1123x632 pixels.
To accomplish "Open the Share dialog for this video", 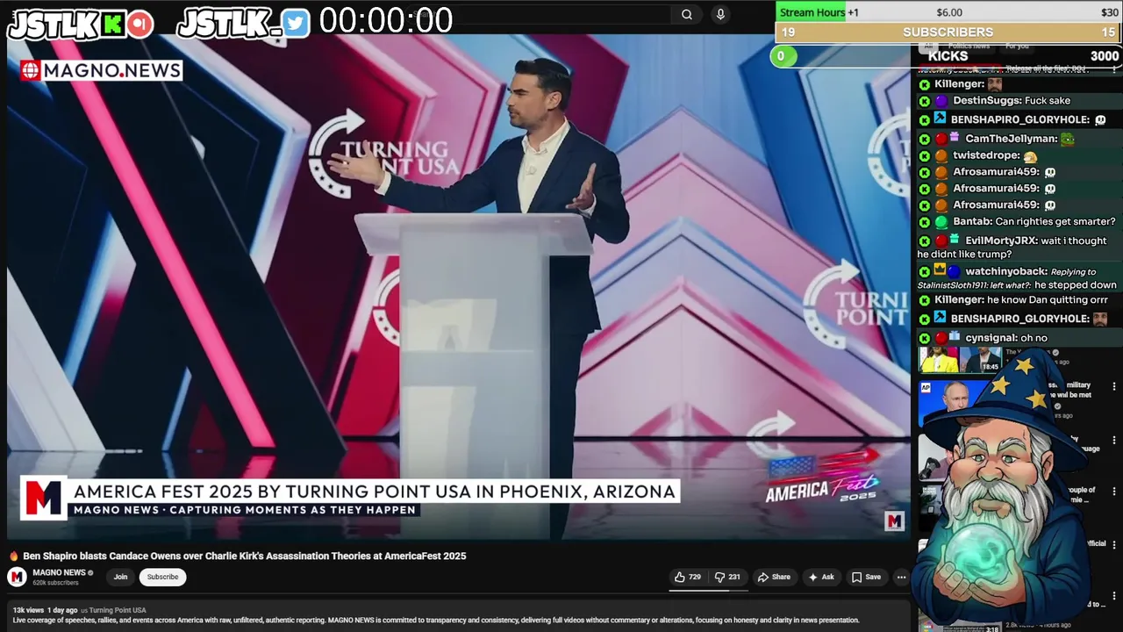I will [x=774, y=577].
